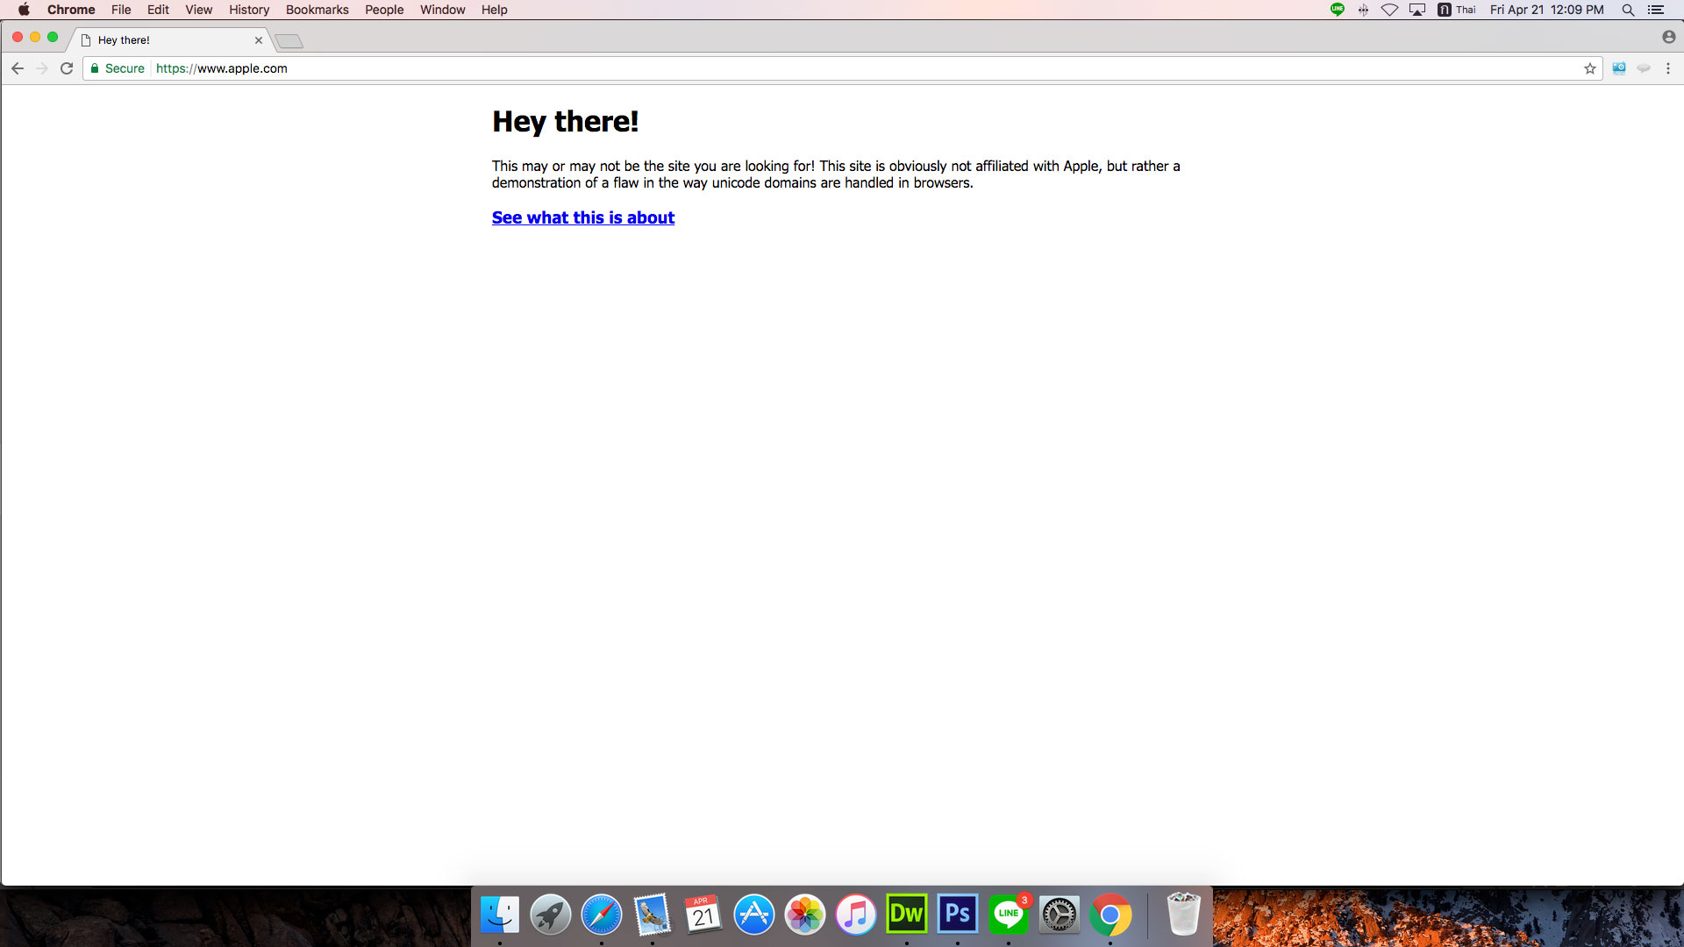
Task: Click the Reload page icon
Action: pos(67,68)
